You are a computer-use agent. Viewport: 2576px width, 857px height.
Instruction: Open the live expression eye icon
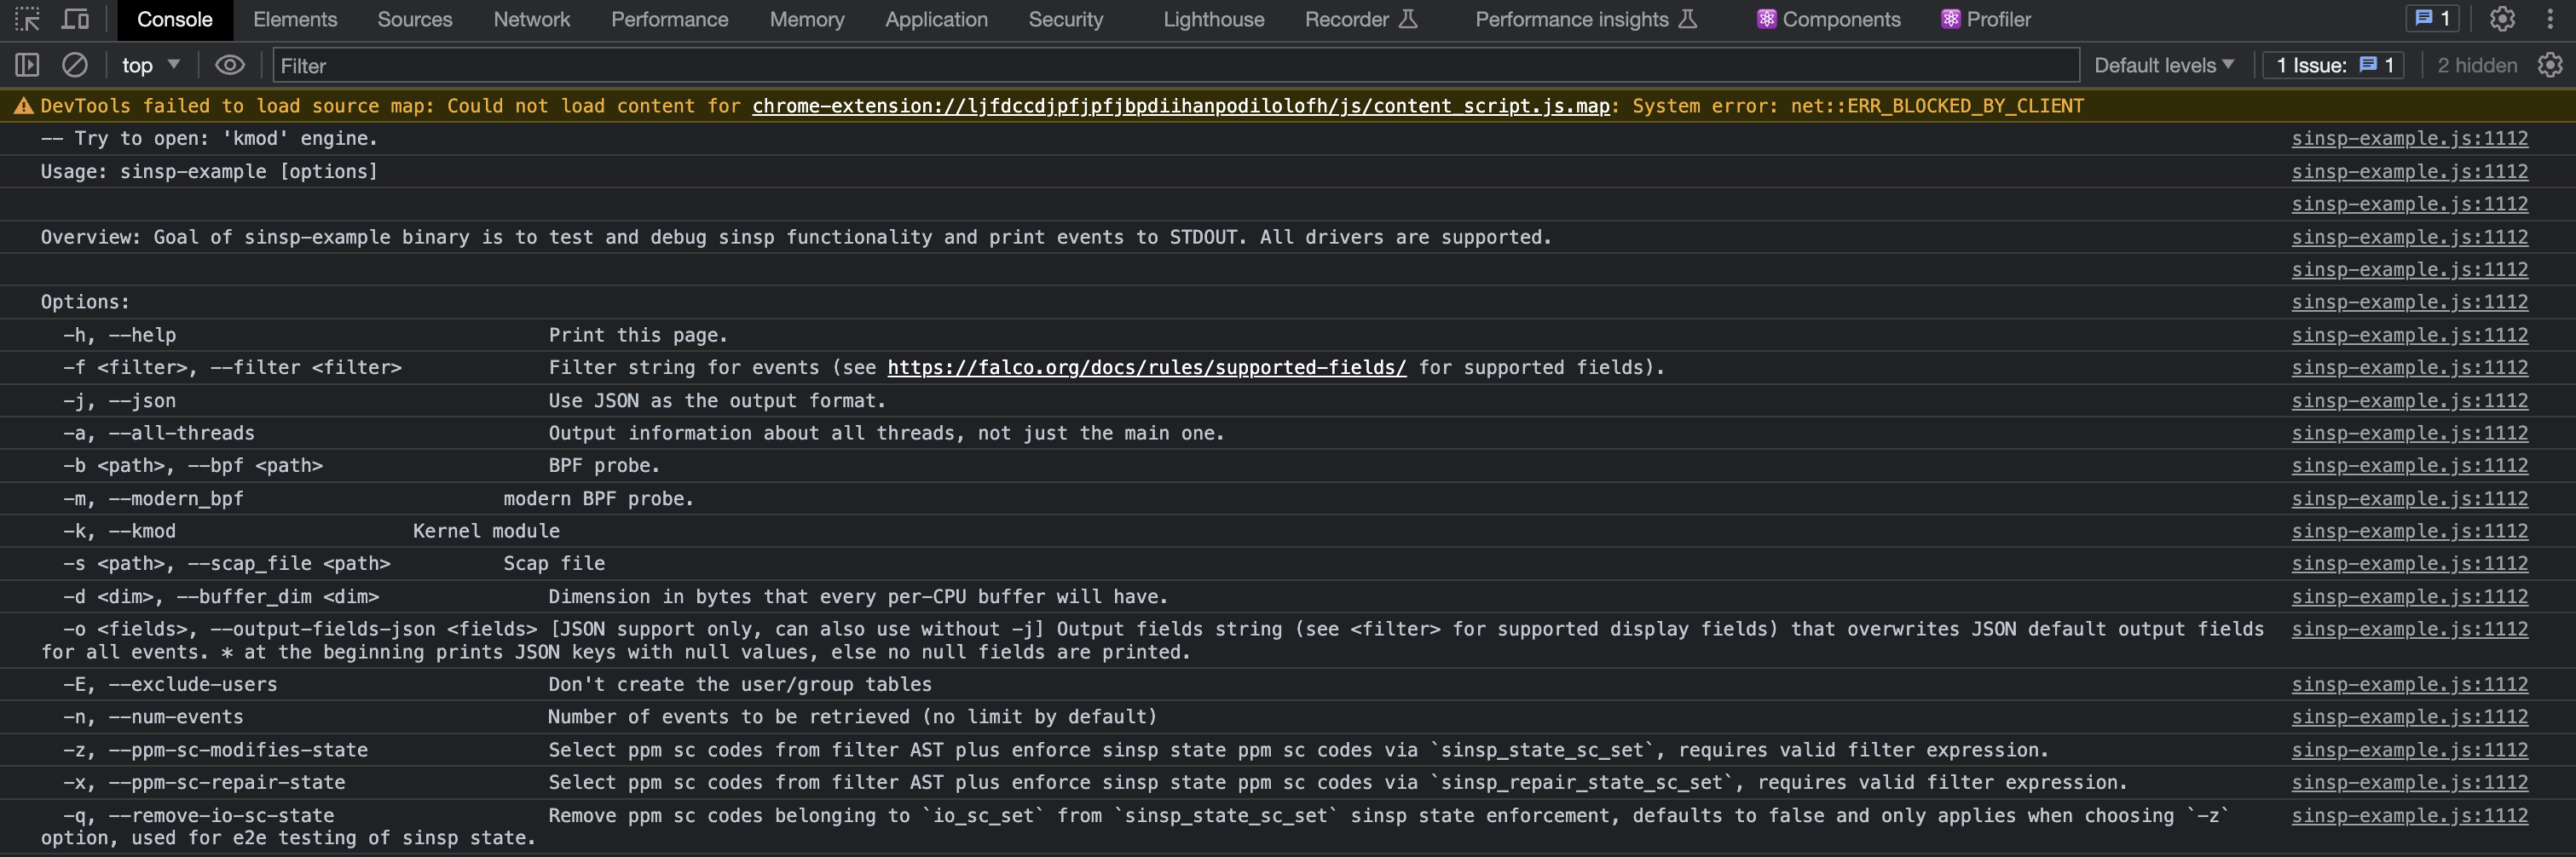coord(230,65)
